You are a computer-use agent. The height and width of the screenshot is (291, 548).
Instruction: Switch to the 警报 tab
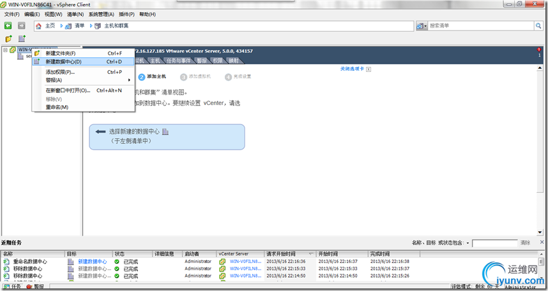point(202,60)
